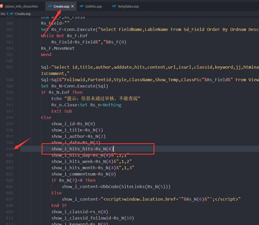Click the 'Sql=Sql&"Followid,Partentid' line
Image resolution: width=259 pixels, height=225 pixels.
[x=150, y=80]
